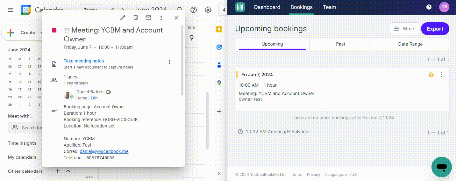Export bookings with Export button

click(x=435, y=29)
